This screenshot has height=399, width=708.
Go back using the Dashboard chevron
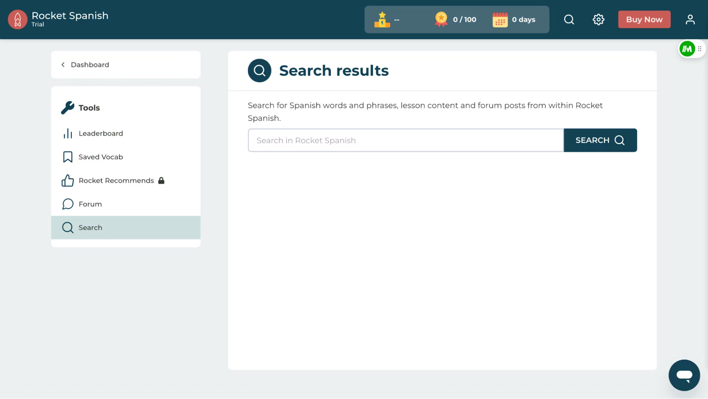(x=63, y=65)
